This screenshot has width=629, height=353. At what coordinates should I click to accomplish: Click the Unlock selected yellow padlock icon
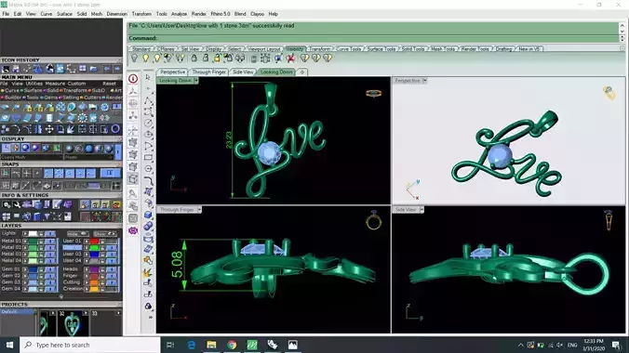pyautogui.click(x=217, y=59)
